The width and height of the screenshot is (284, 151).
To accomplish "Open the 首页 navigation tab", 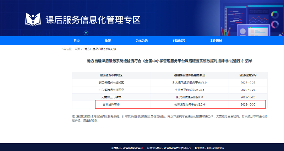I will pos(77,41).
